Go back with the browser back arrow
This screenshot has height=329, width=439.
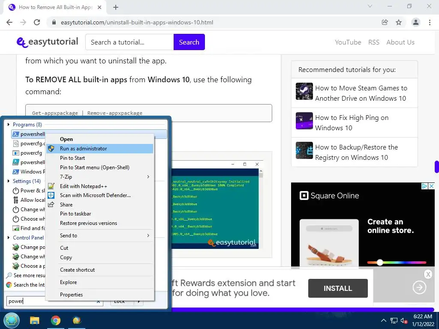[x=9, y=22]
